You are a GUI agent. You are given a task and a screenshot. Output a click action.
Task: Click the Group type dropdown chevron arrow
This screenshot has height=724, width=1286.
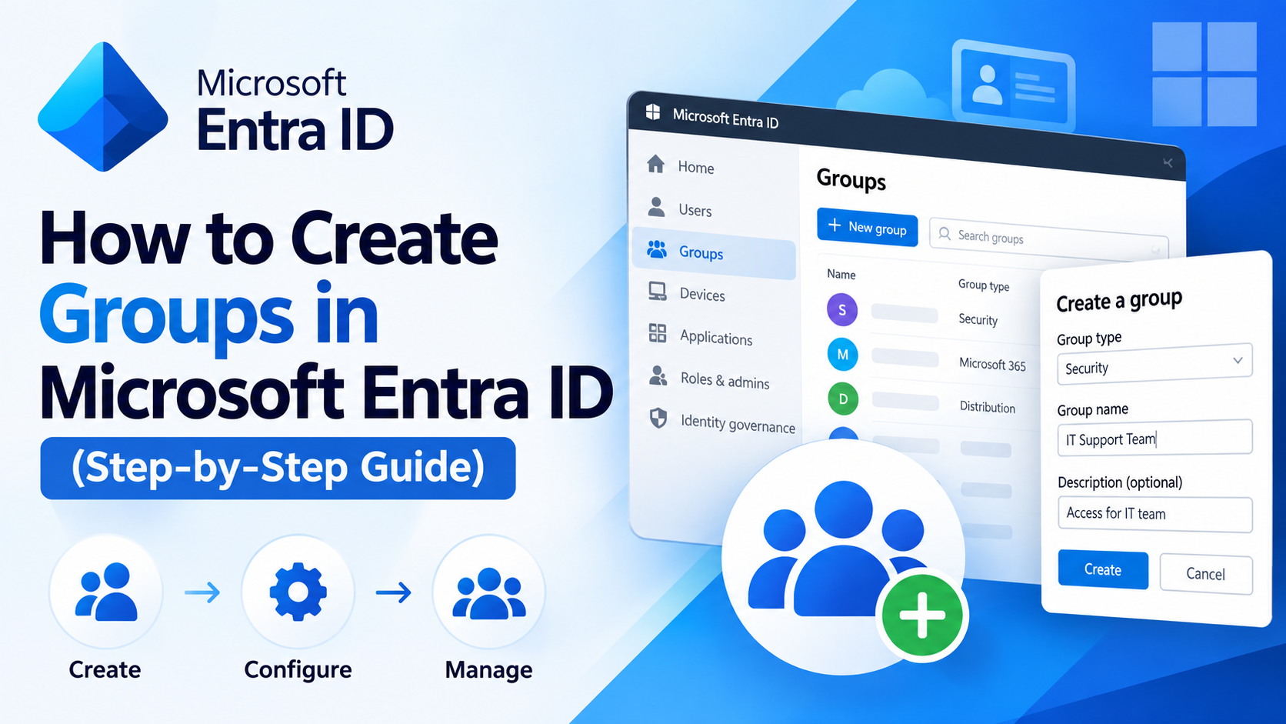click(1238, 360)
